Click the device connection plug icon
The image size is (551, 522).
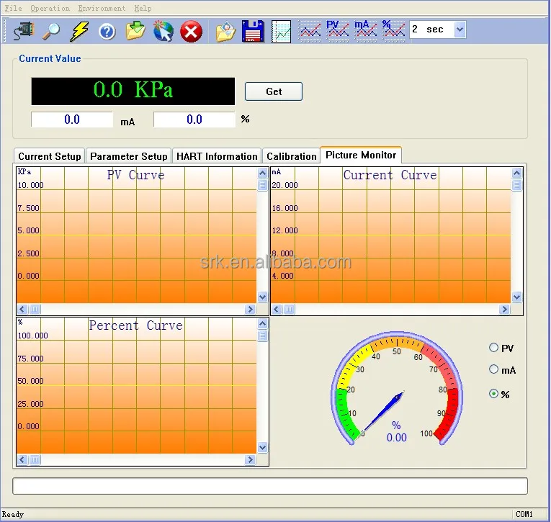(23, 31)
